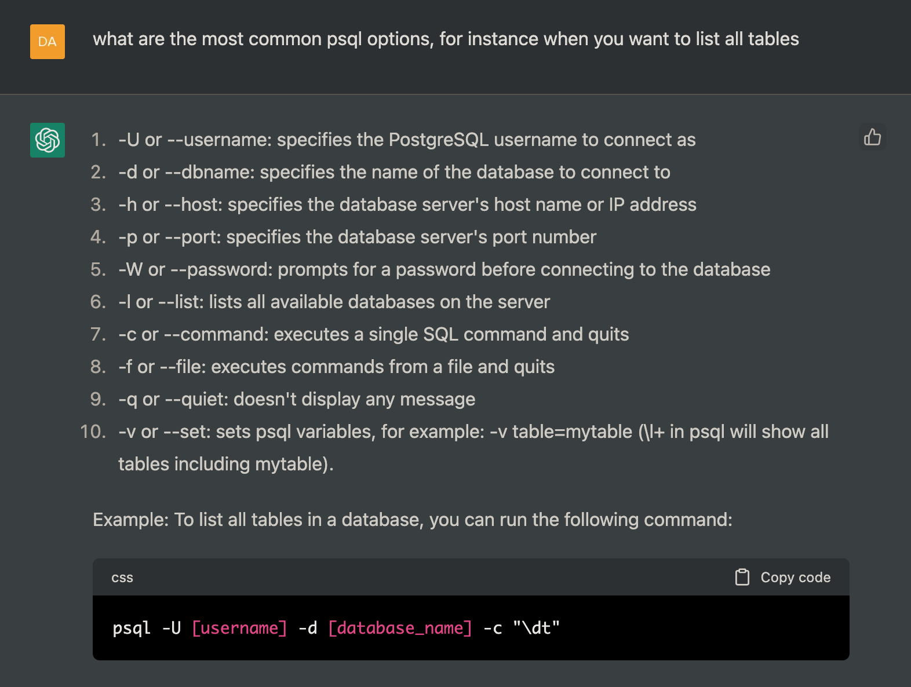911x687 pixels.
Task: Click the thumbs up feedback icon
Action: pos(872,137)
